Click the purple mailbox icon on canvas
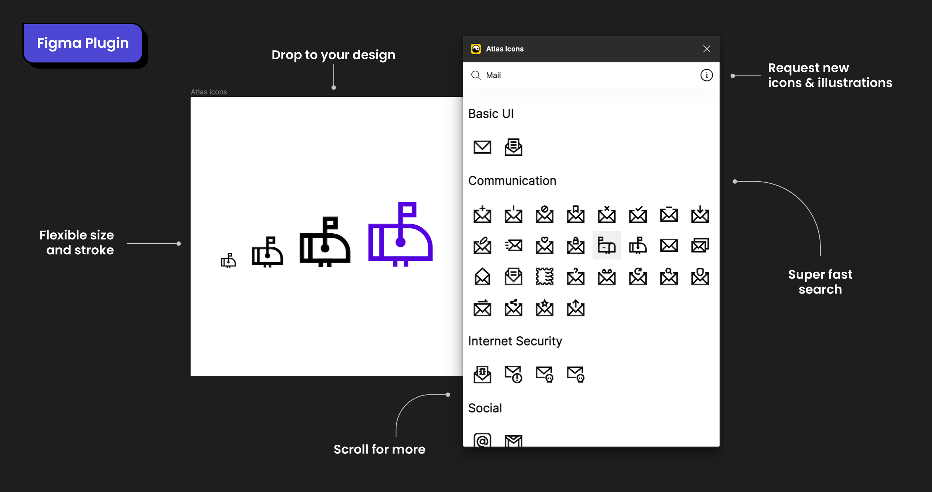This screenshot has height=492, width=932. pos(400,234)
